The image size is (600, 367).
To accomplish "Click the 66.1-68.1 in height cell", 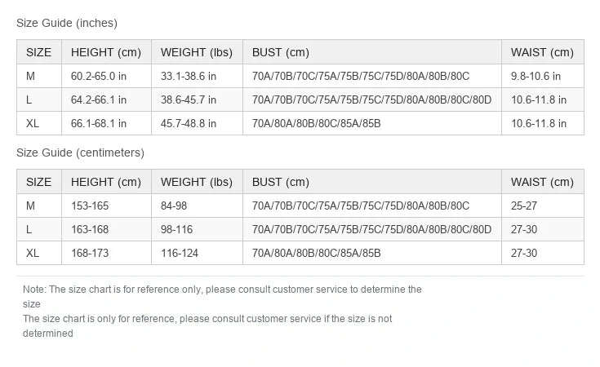I will pyautogui.click(x=106, y=123).
